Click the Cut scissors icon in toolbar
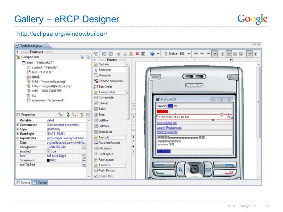This screenshot has height=212, width=283. (x=119, y=54)
